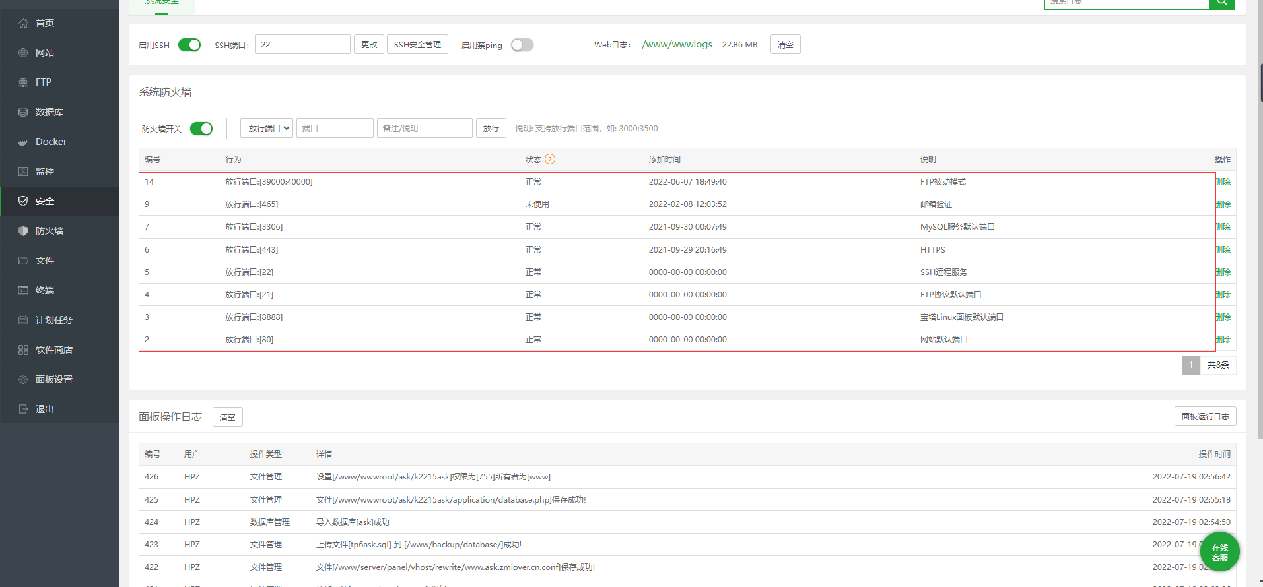Image resolution: width=1263 pixels, height=587 pixels.
Task: Clear Web logs with 清空 button
Action: point(786,44)
